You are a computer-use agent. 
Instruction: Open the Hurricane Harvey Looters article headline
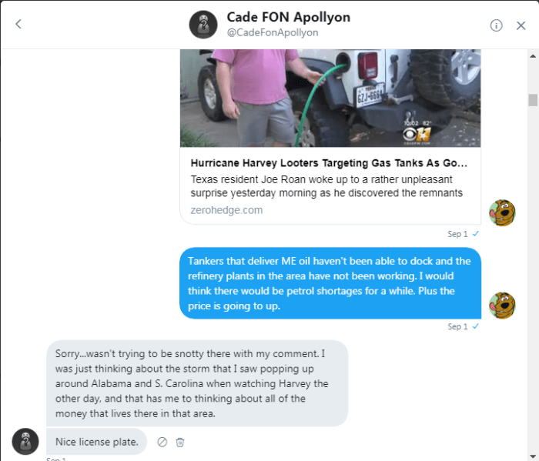pyautogui.click(x=329, y=164)
